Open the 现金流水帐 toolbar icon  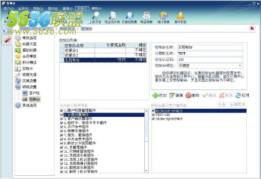point(112,17)
